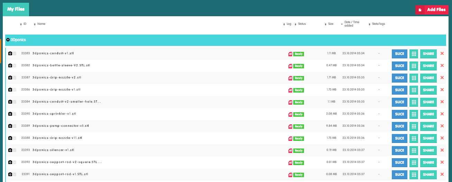This screenshot has height=182, width=452.
Task: Camera icon on the 3dponics-pump-connector-v1.stl row
Action: click(10, 126)
